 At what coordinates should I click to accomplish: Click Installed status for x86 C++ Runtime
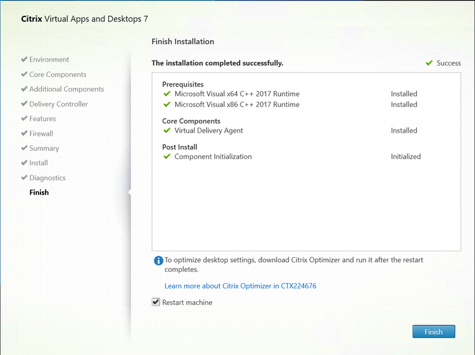(404, 104)
